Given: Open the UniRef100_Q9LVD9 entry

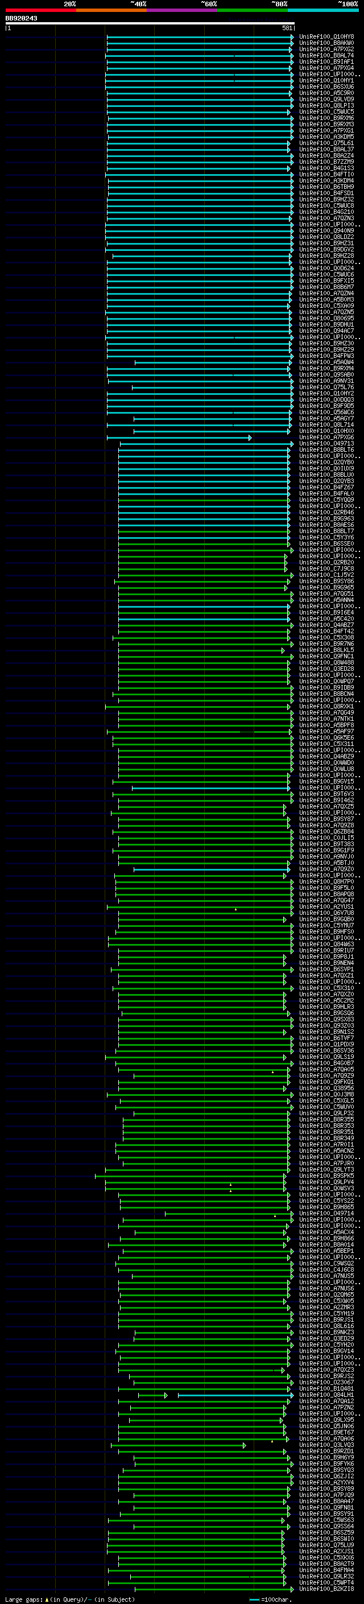Looking at the screenshot, I should point(326,99).
